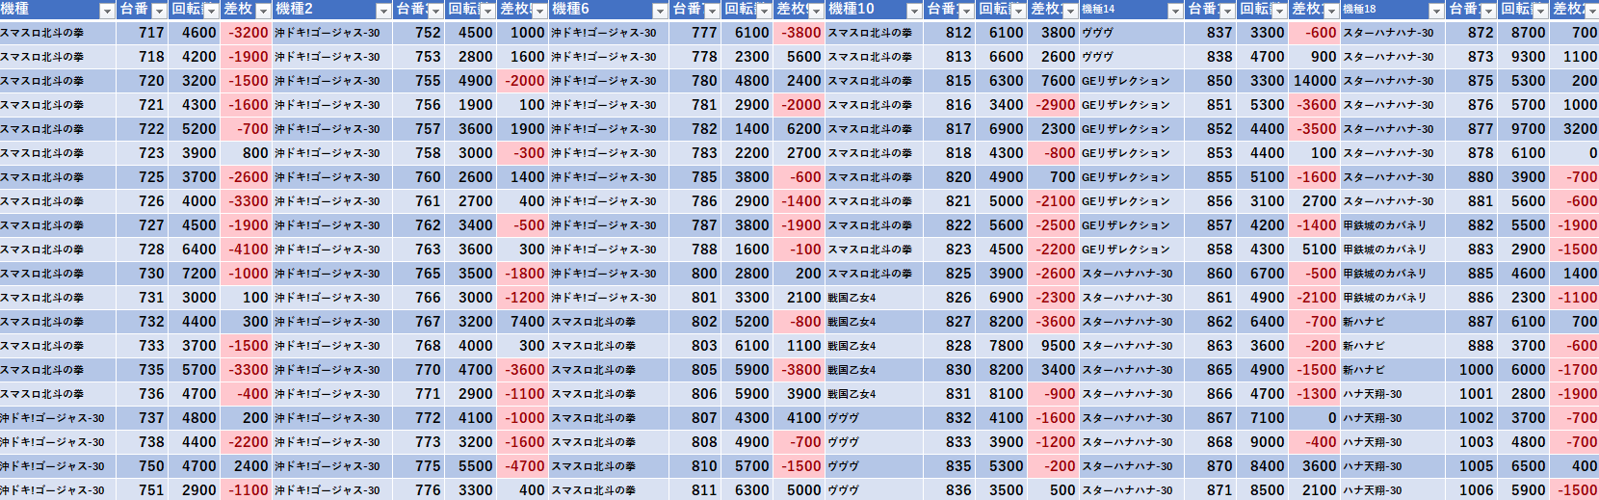The height and width of the screenshot is (500, 1599).
Task: Open the 台番 filter beside the first 機種 column
Action: pos(159,11)
